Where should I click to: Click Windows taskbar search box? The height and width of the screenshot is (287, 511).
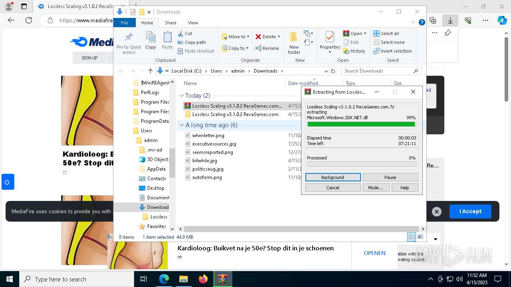pyautogui.click(x=77, y=279)
